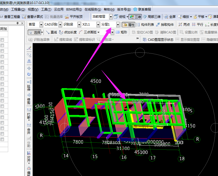Open the 工程量(Q) menu
Viewport: 218px width, 176px height.
coord(18,9)
